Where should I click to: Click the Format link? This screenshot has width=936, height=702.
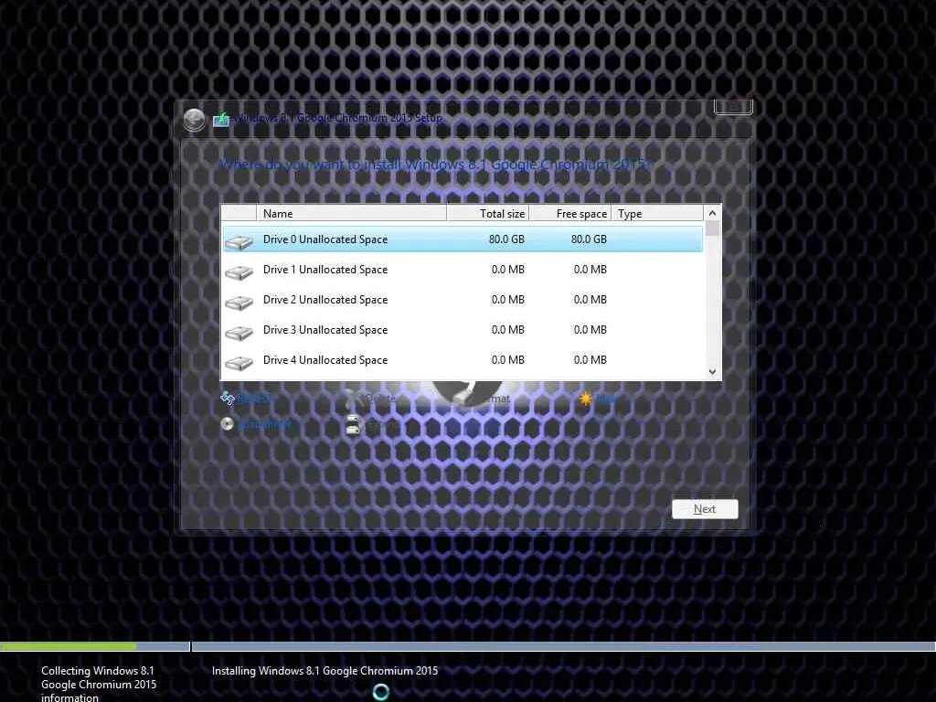(495, 399)
